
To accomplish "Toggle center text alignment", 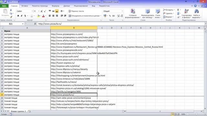I will (x=53, y=16).
